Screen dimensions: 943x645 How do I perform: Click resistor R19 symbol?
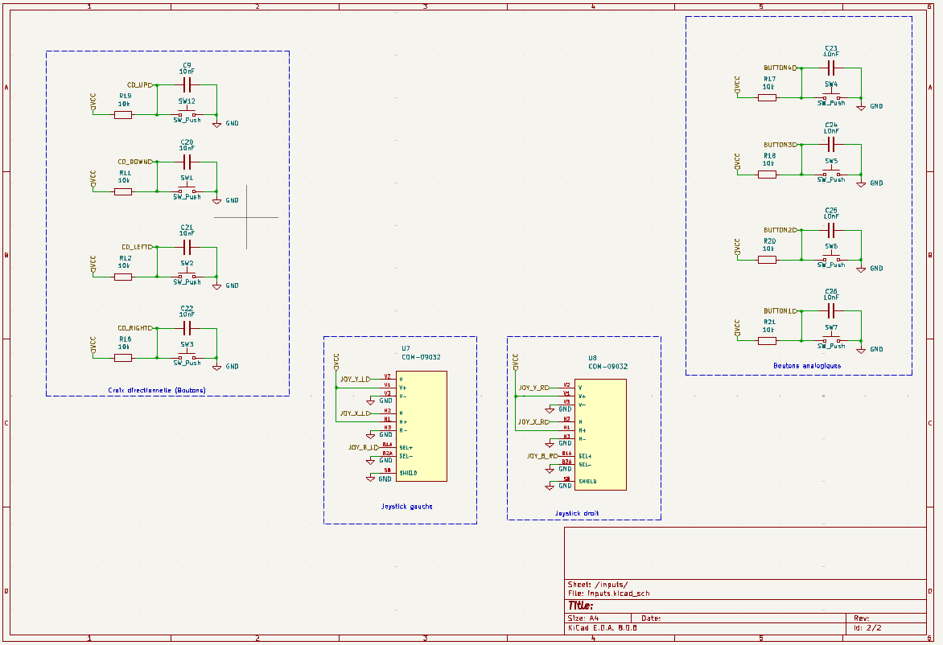click(122, 114)
